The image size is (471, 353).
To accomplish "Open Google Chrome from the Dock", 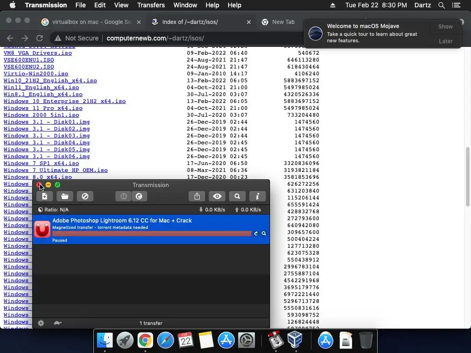I will tap(145, 341).
